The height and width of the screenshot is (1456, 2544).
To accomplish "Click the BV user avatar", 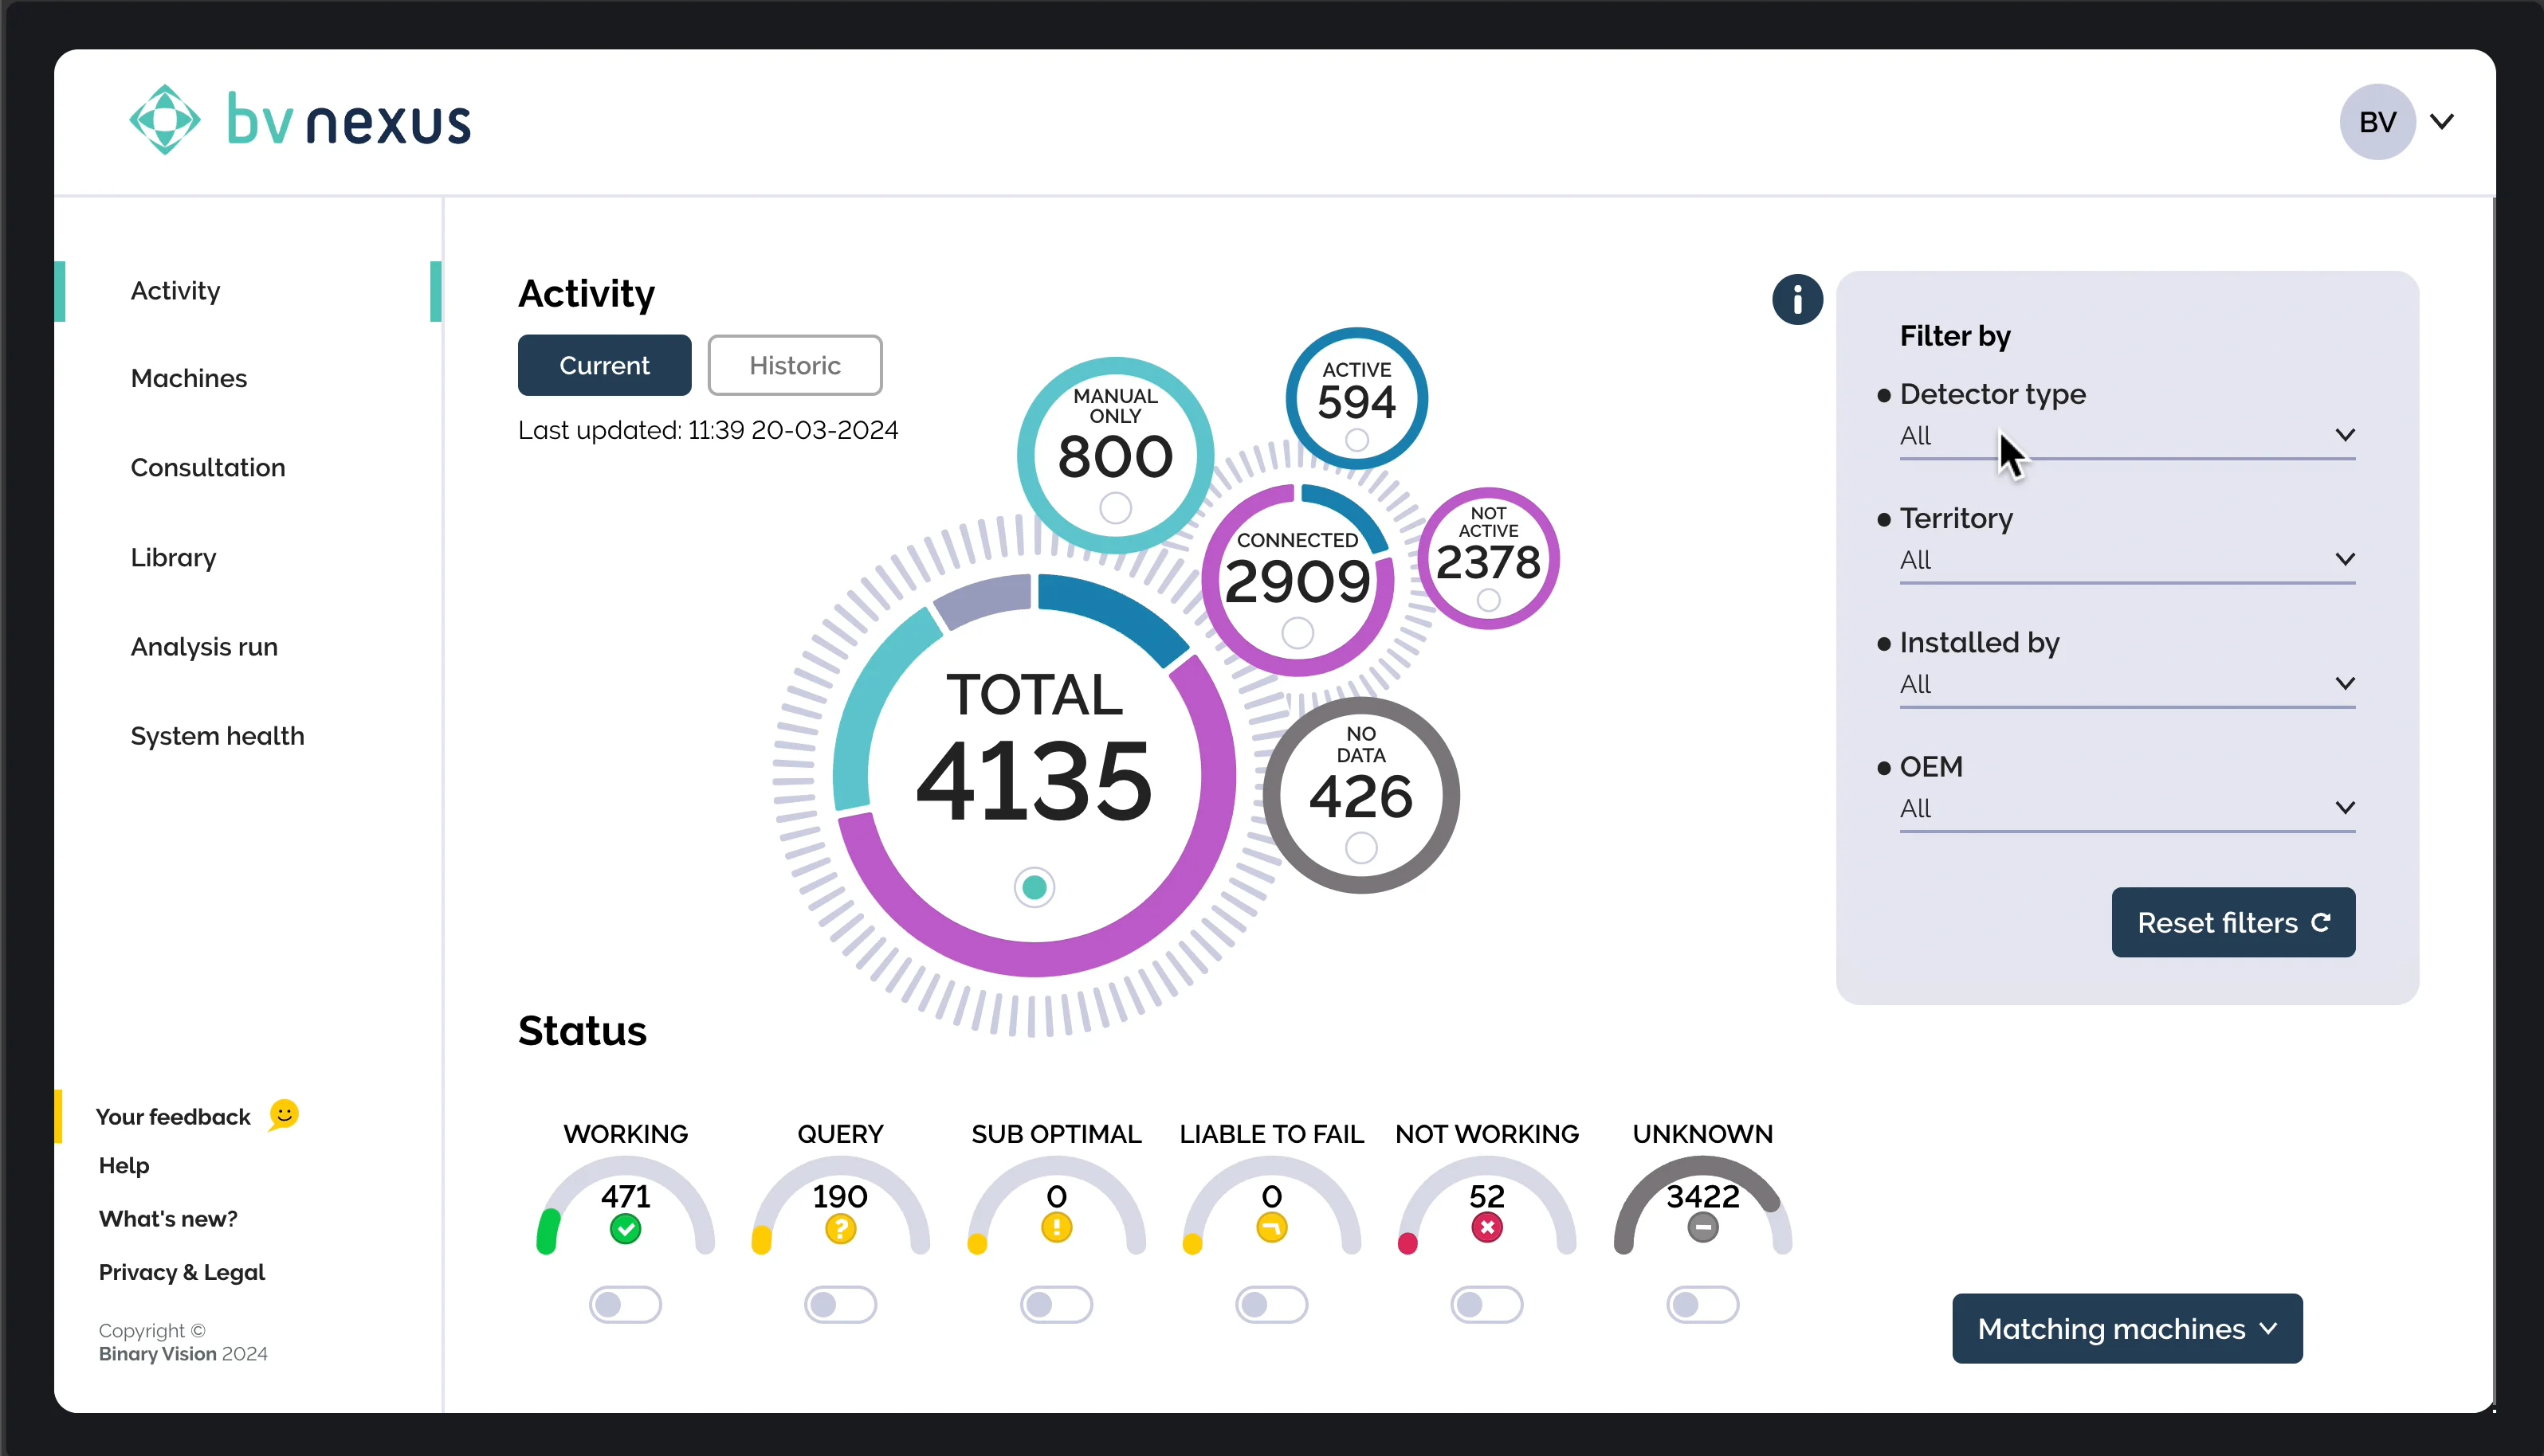I will click(2377, 122).
